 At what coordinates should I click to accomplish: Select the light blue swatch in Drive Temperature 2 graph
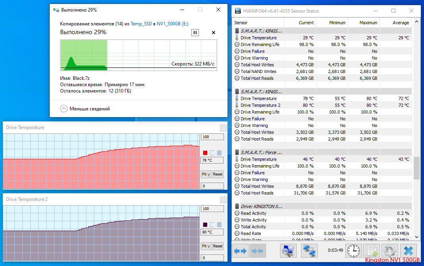219,225
